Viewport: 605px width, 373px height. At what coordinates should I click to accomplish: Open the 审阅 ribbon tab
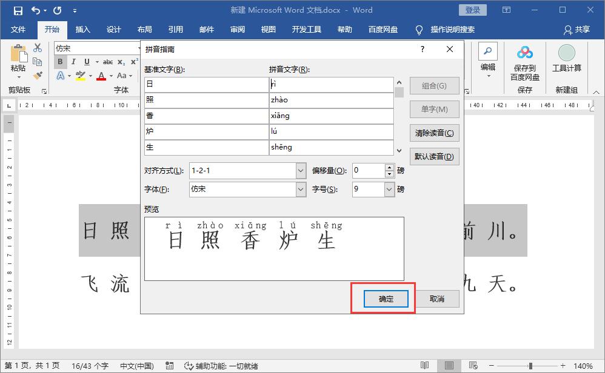237,28
